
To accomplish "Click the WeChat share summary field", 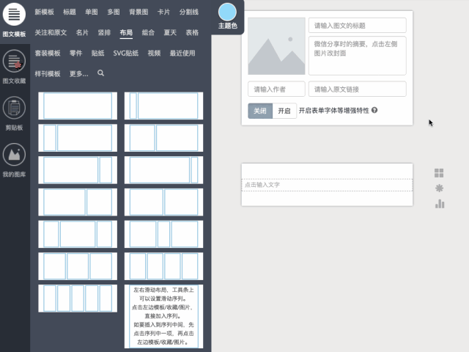I will pyautogui.click(x=358, y=56).
